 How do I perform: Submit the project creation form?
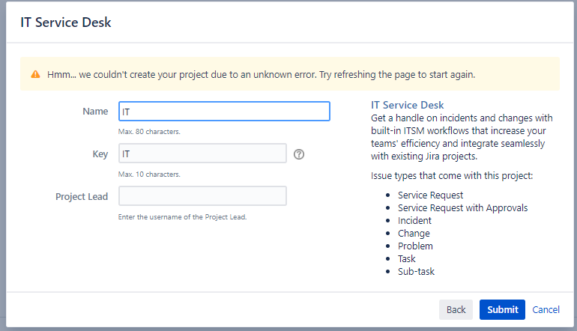click(x=502, y=310)
